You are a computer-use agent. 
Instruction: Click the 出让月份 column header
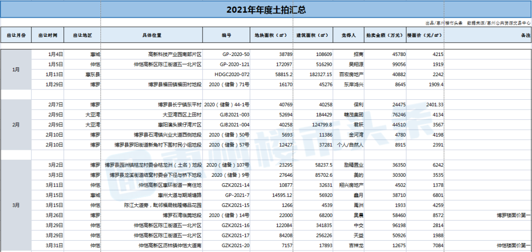pos(16,35)
